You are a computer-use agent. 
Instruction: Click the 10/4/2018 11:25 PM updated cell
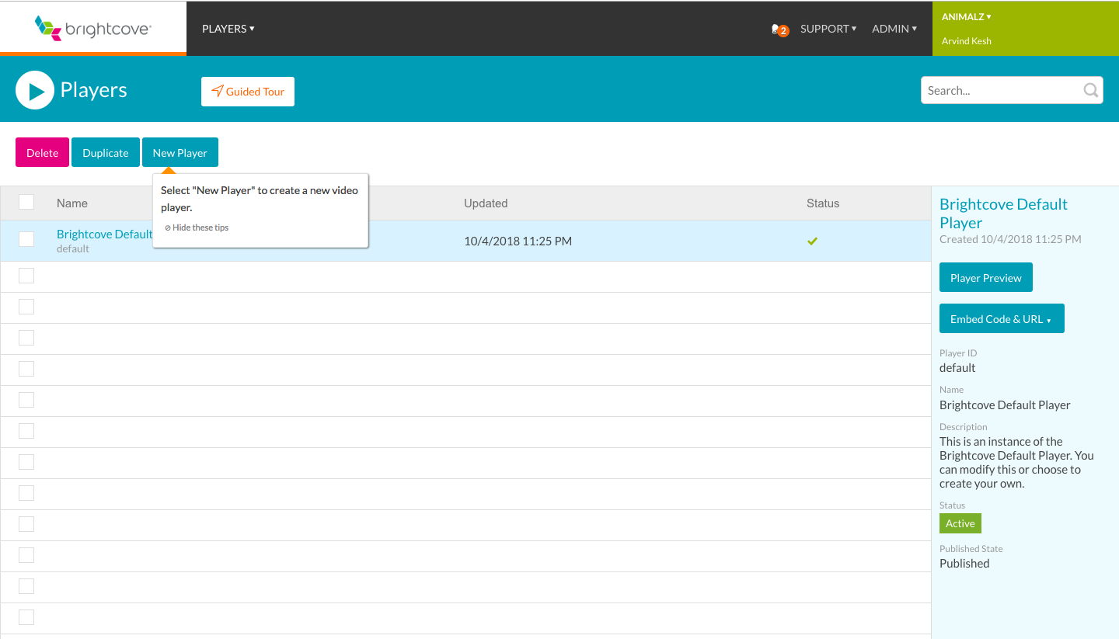point(518,241)
